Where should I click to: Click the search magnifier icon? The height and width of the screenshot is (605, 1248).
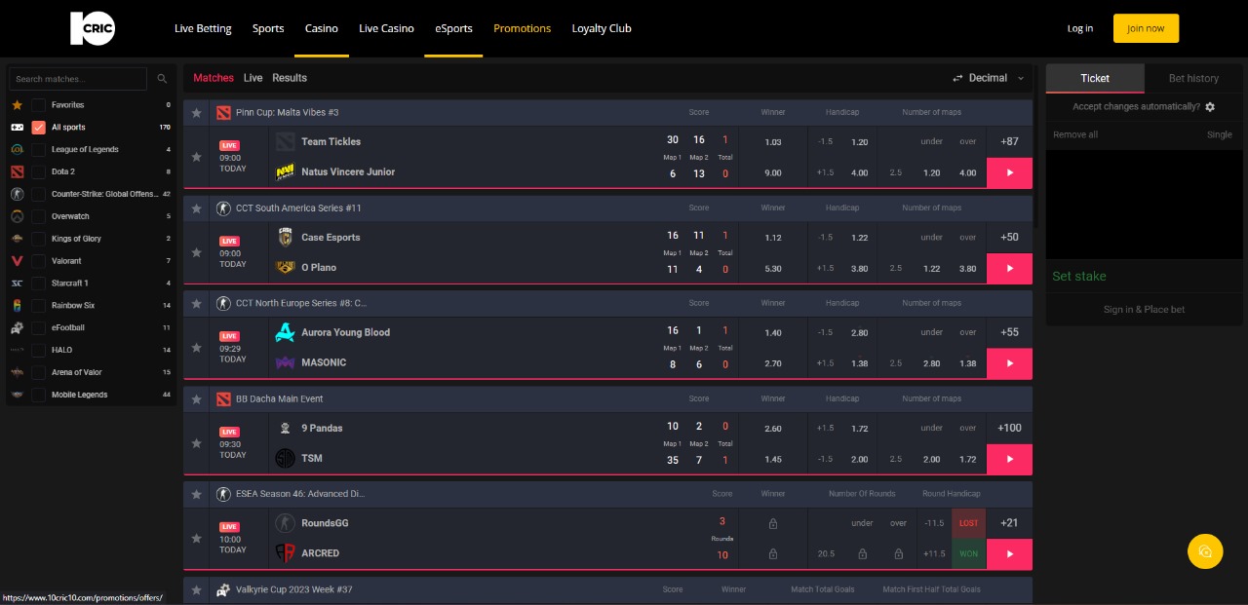[162, 79]
